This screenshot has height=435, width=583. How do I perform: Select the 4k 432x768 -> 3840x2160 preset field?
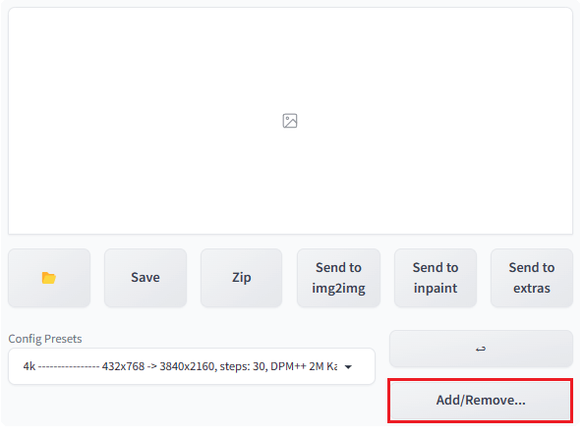point(192,366)
